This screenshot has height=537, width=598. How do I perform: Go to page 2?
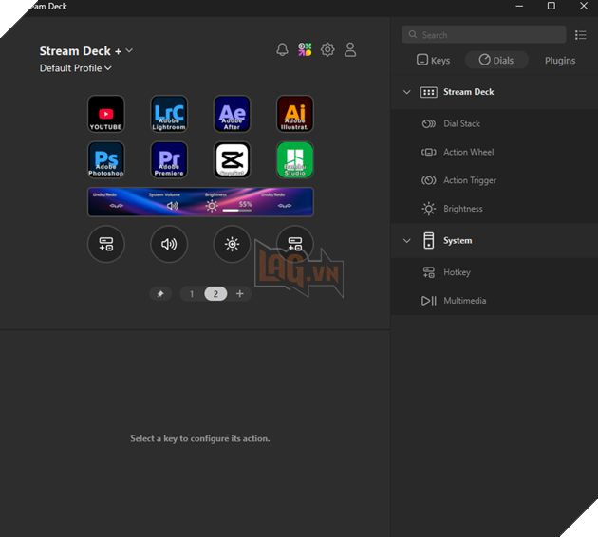[x=215, y=294]
